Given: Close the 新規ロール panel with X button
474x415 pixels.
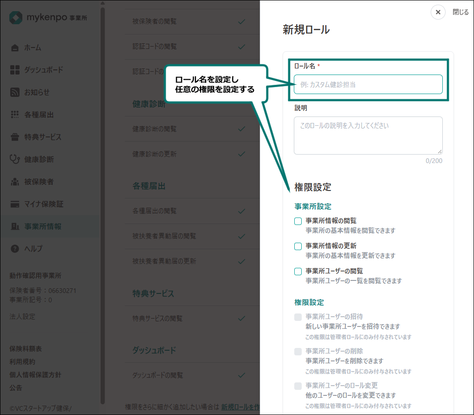Looking at the screenshot, I should [x=438, y=12].
